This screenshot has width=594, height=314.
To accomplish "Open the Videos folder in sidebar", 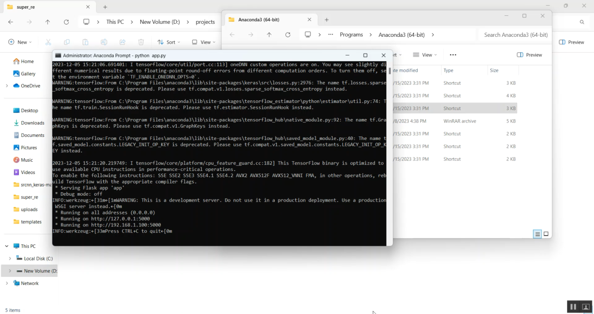I will [x=25, y=172].
